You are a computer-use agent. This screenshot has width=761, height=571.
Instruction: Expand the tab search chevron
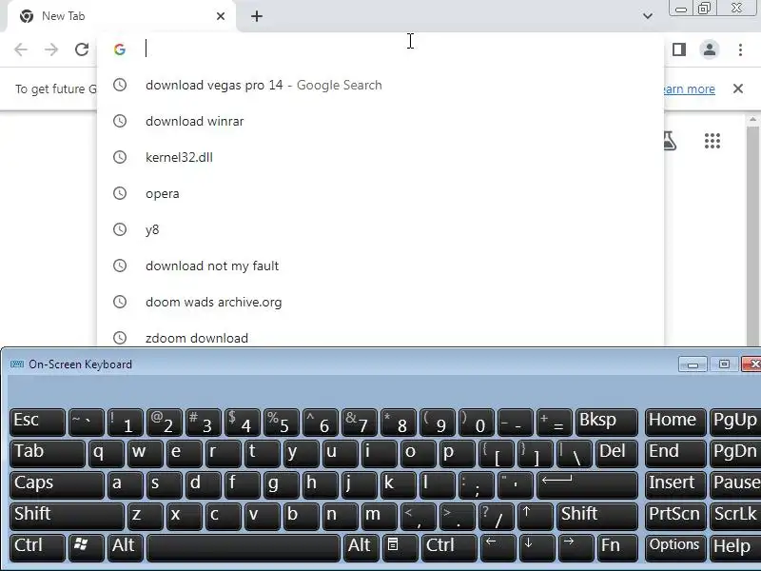coord(648,16)
